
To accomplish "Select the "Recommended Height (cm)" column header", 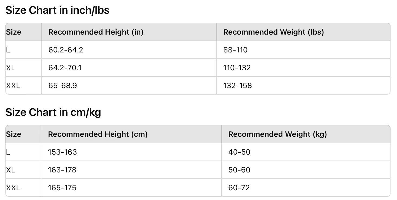I will pyautogui.click(x=98, y=134).
